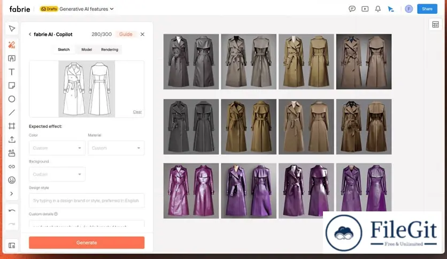Screen dimensions: 447x259
Task: Select dark charcoal trench coat image, middle row
Action: click(191, 127)
